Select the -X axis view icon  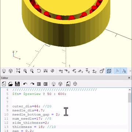pos(67,71)
